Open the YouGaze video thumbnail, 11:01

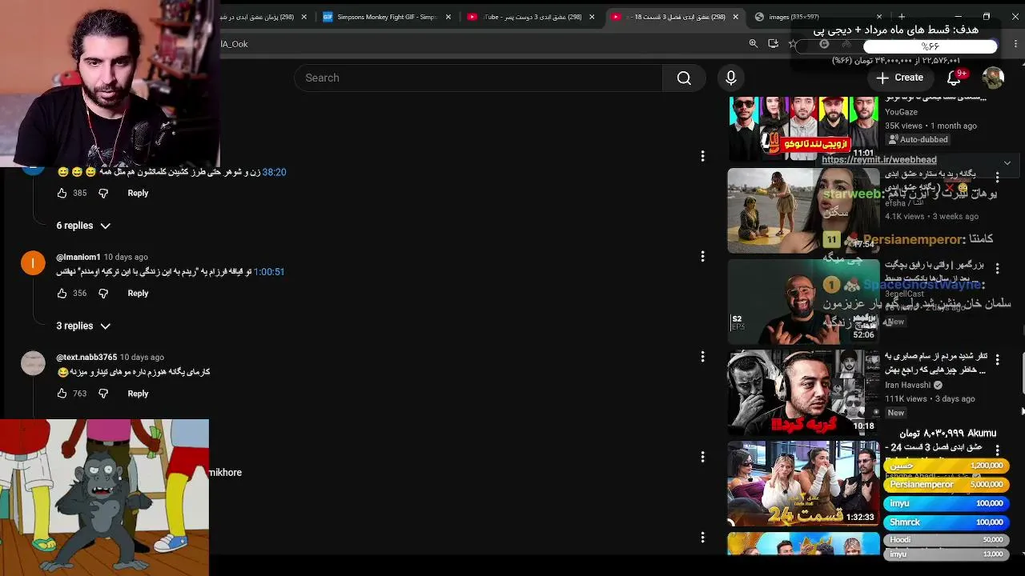click(803, 128)
